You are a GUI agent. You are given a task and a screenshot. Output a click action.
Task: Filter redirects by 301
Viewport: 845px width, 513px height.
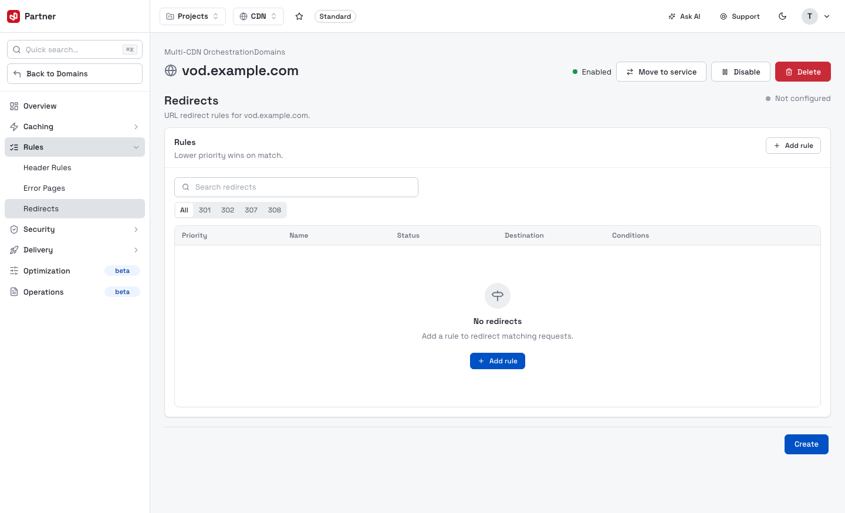click(205, 210)
